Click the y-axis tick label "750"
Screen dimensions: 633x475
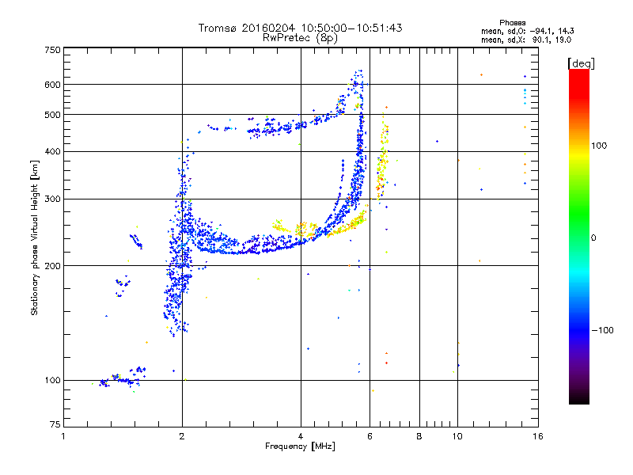point(53,50)
